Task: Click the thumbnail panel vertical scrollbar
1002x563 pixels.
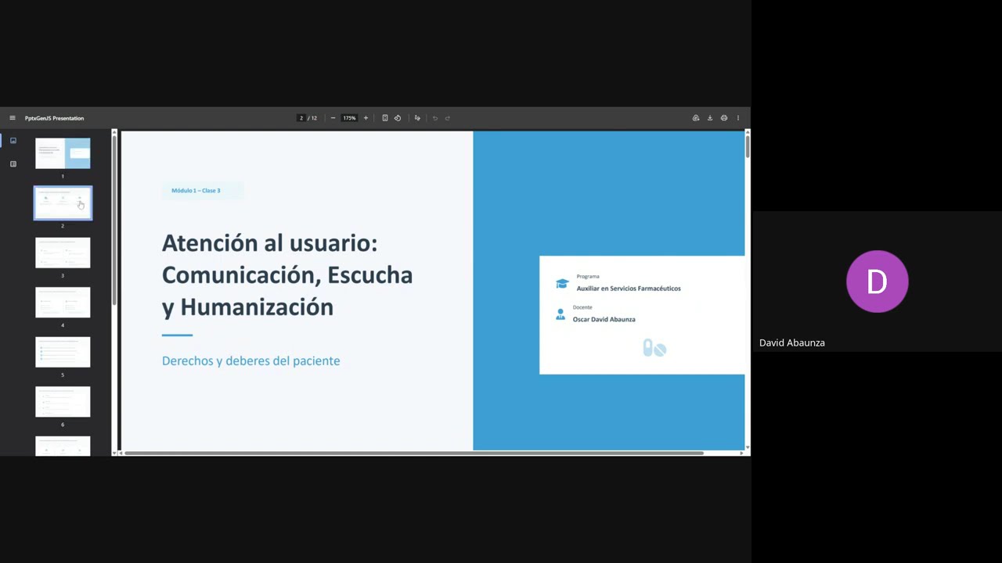Action: point(114,219)
